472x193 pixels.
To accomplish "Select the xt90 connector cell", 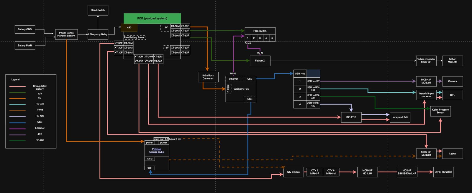I will point(129,28).
